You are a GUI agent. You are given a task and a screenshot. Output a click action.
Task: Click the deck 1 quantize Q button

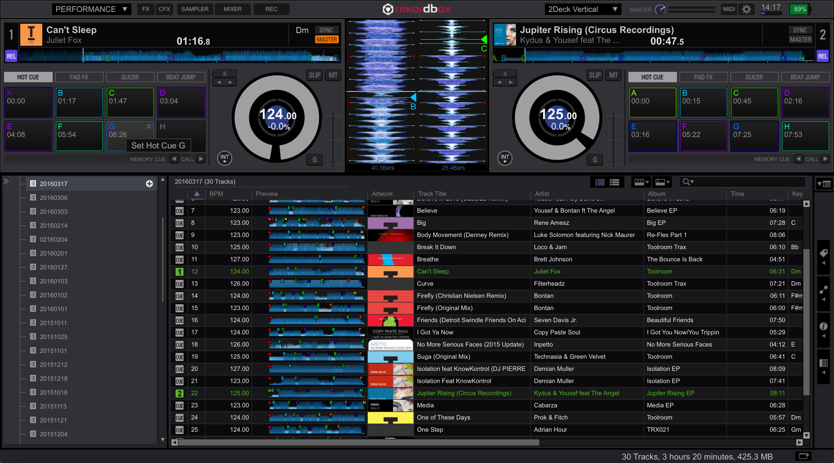(x=314, y=159)
